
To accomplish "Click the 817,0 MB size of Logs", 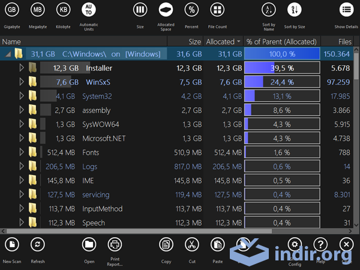I will [x=188, y=166].
